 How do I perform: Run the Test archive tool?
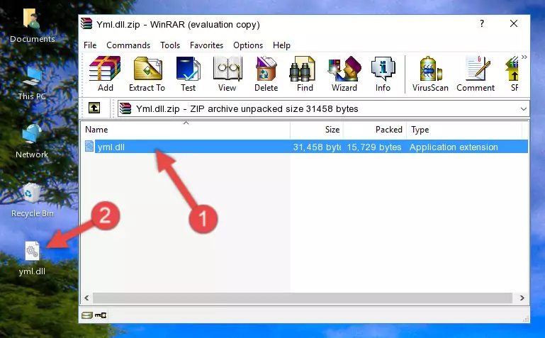click(188, 74)
